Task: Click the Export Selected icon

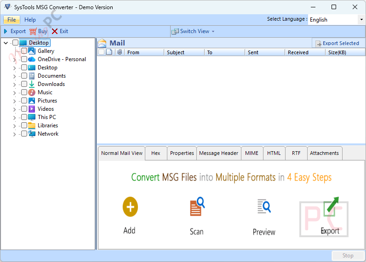Action: click(318, 44)
